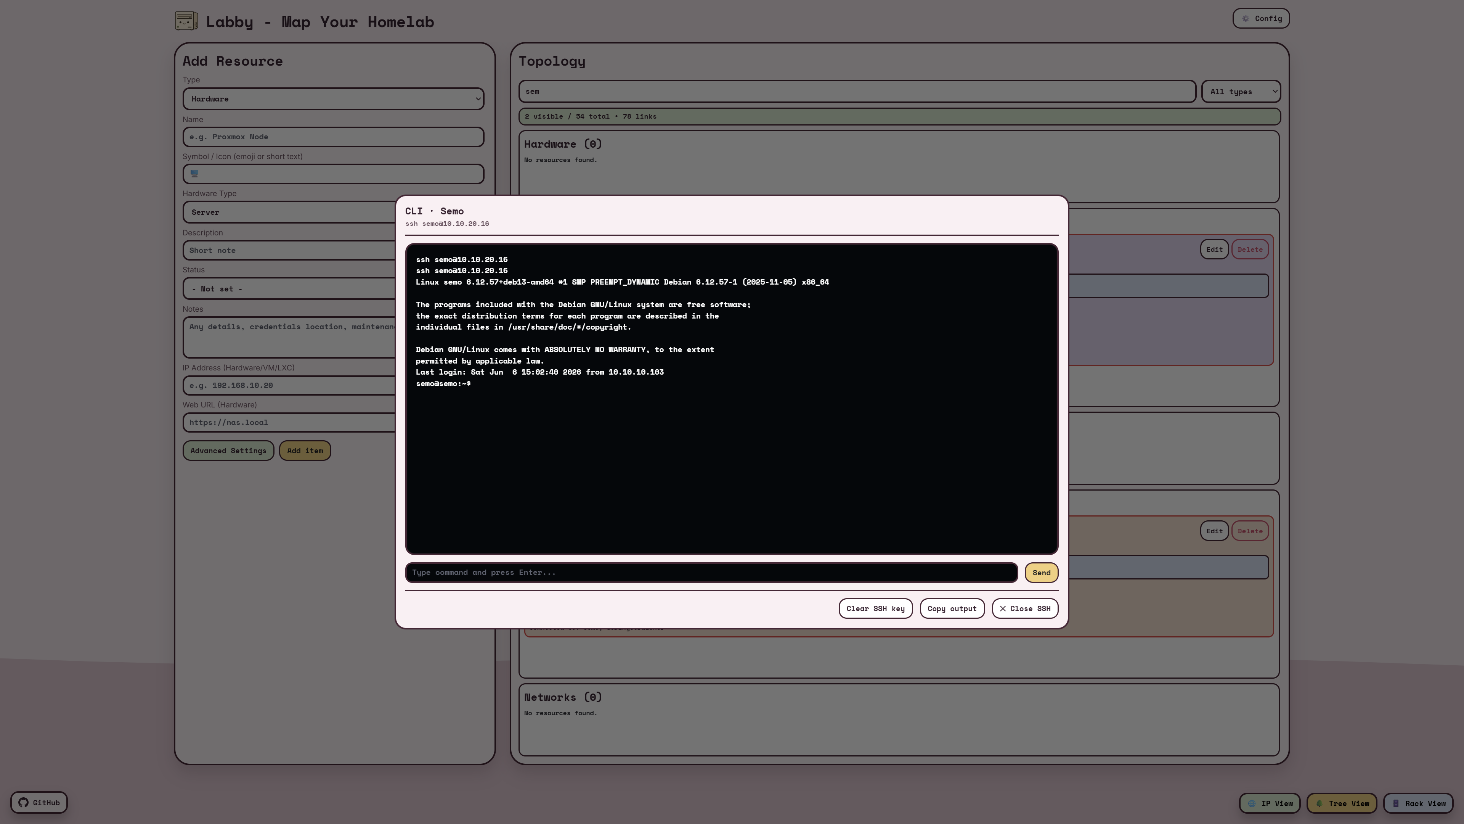
Task: Click the X icon in Close SSH
Action: pyautogui.click(x=1003, y=608)
